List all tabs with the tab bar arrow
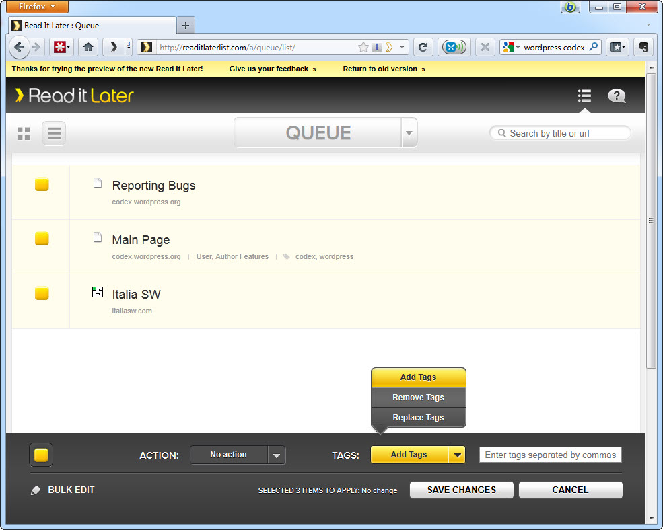The image size is (663, 530). [648, 24]
